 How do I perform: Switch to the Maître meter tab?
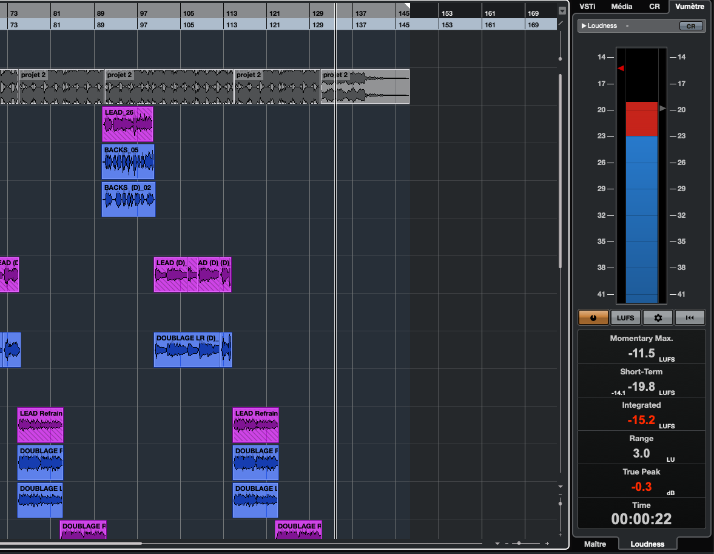click(x=594, y=544)
